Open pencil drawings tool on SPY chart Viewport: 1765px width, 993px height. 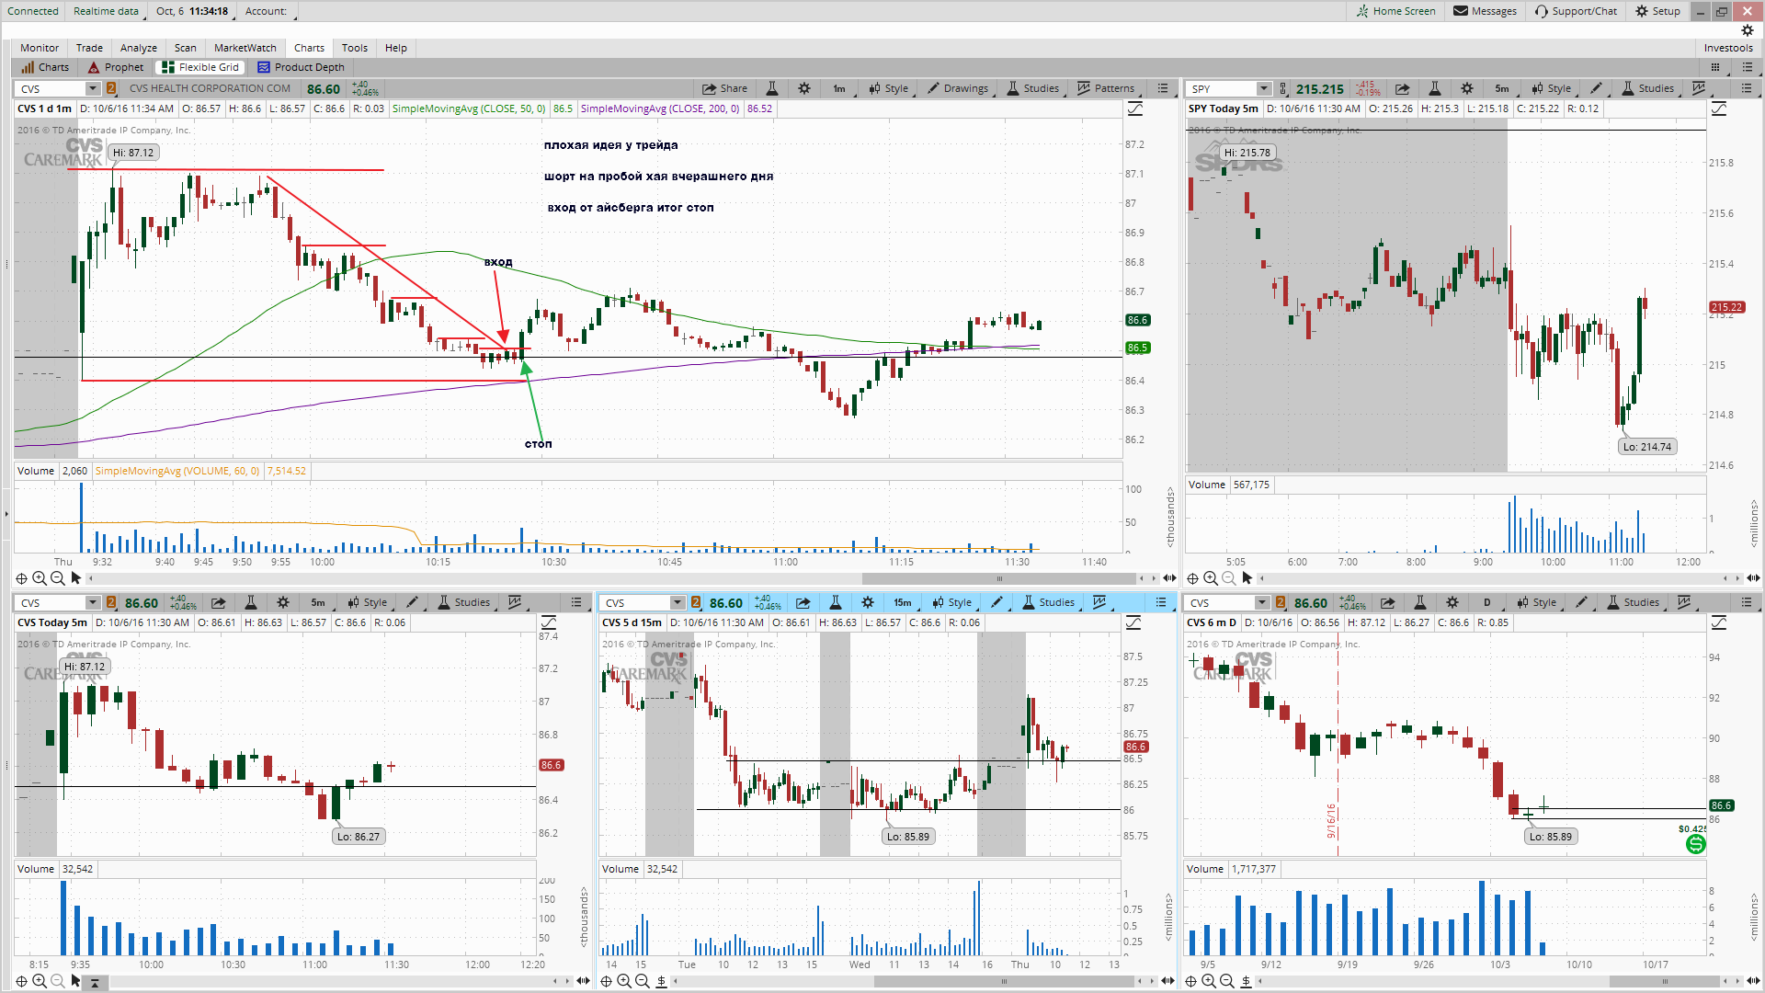(1596, 88)
